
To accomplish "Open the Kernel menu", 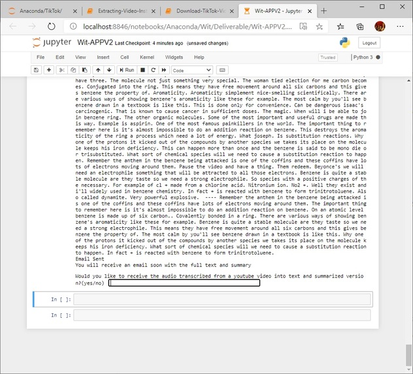I will [x=147, y=57].
